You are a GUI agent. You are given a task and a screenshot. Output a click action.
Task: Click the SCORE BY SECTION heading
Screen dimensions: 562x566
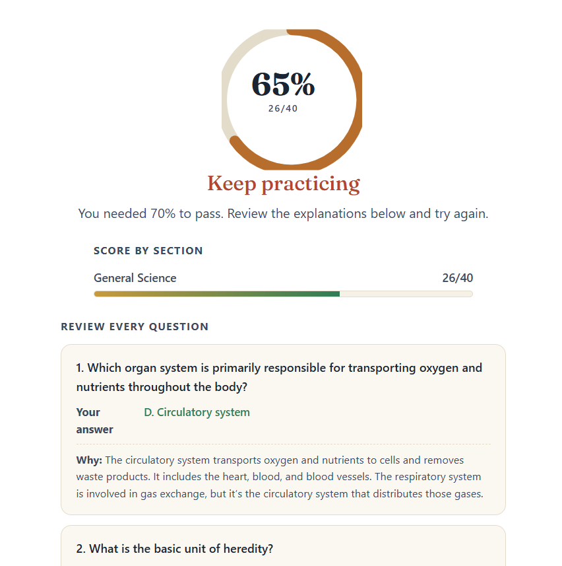(x=148, y=250)
